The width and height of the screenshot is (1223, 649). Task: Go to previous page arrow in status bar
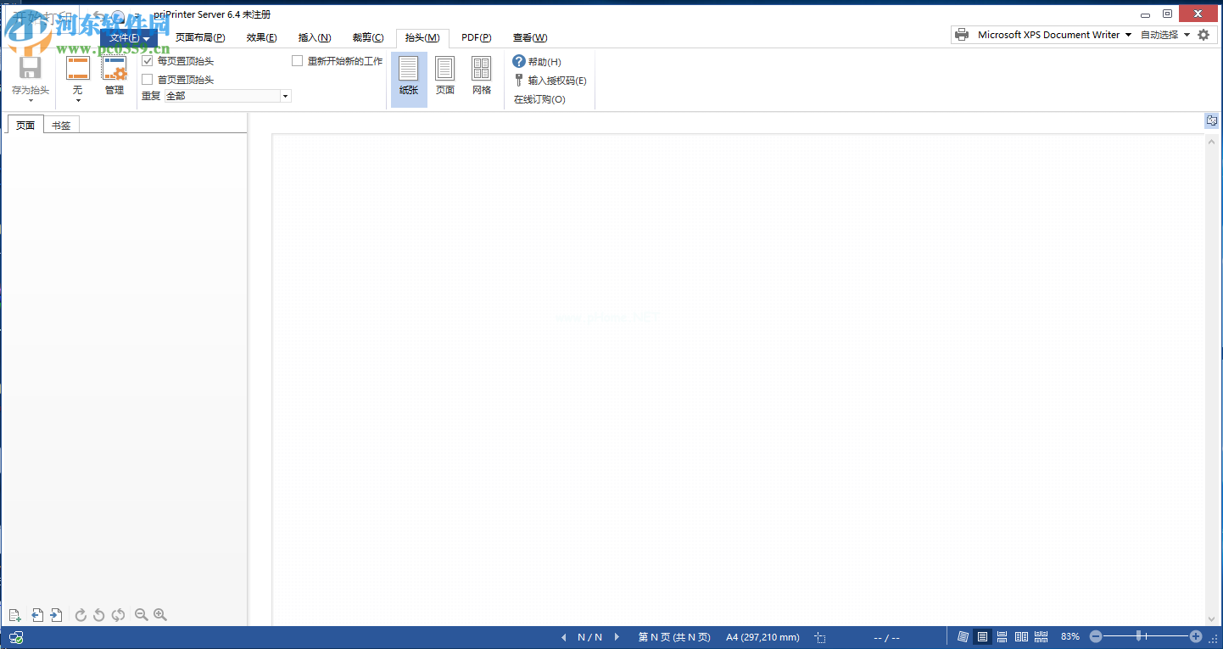pyautogui.click(x=564, y=637)
